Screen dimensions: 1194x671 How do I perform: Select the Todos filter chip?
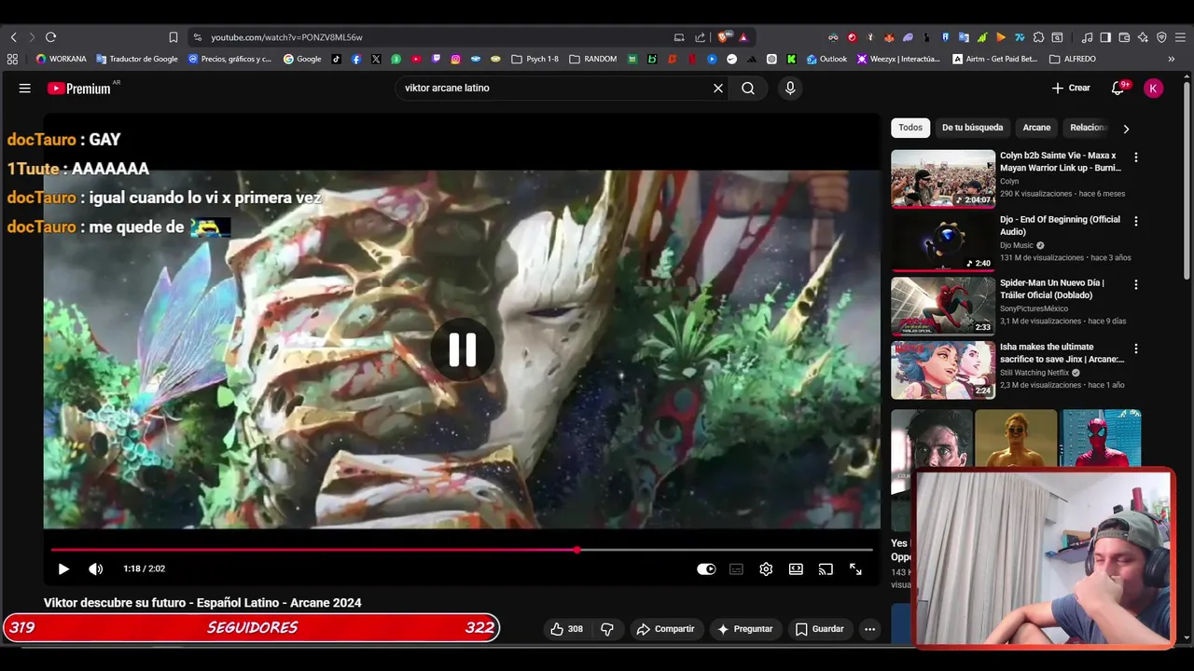910,128
